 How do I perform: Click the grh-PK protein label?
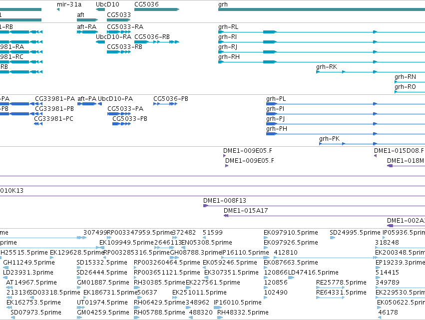[329, 139]
